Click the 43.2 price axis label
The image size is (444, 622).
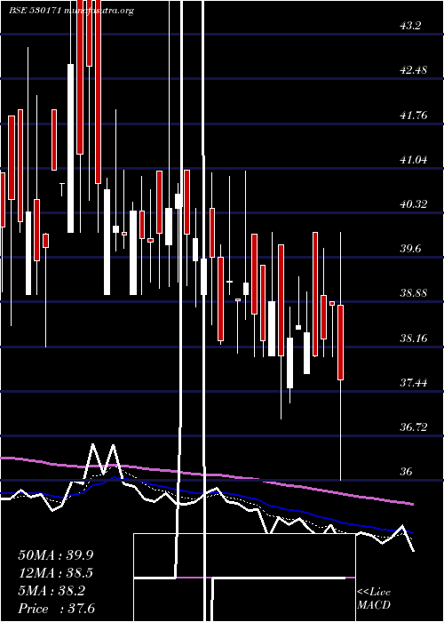coord(410,26)
